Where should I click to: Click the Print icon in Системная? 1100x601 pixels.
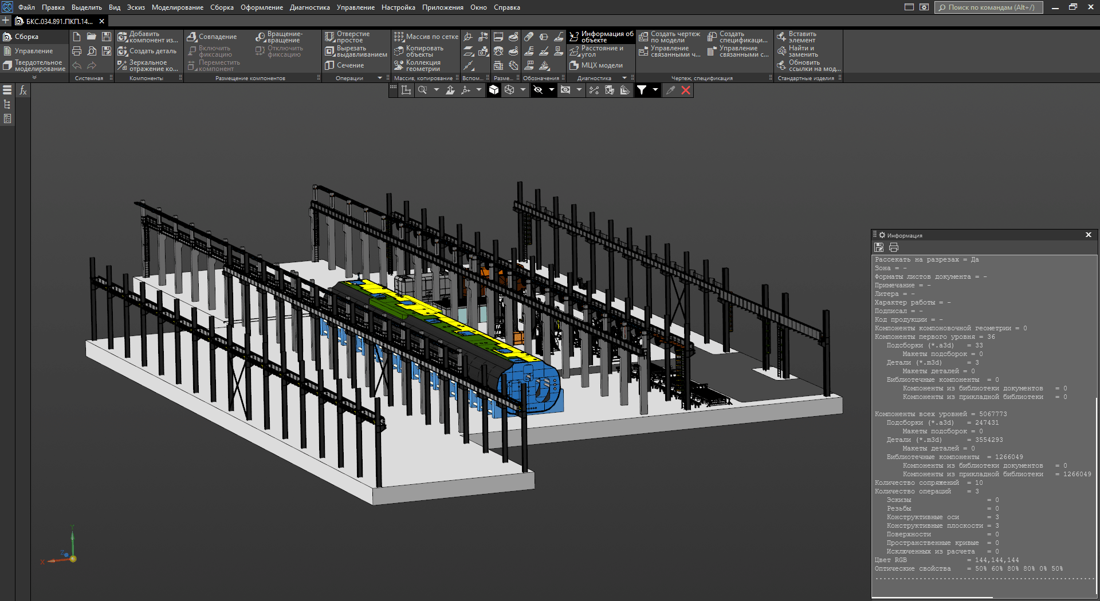[77, 51]
